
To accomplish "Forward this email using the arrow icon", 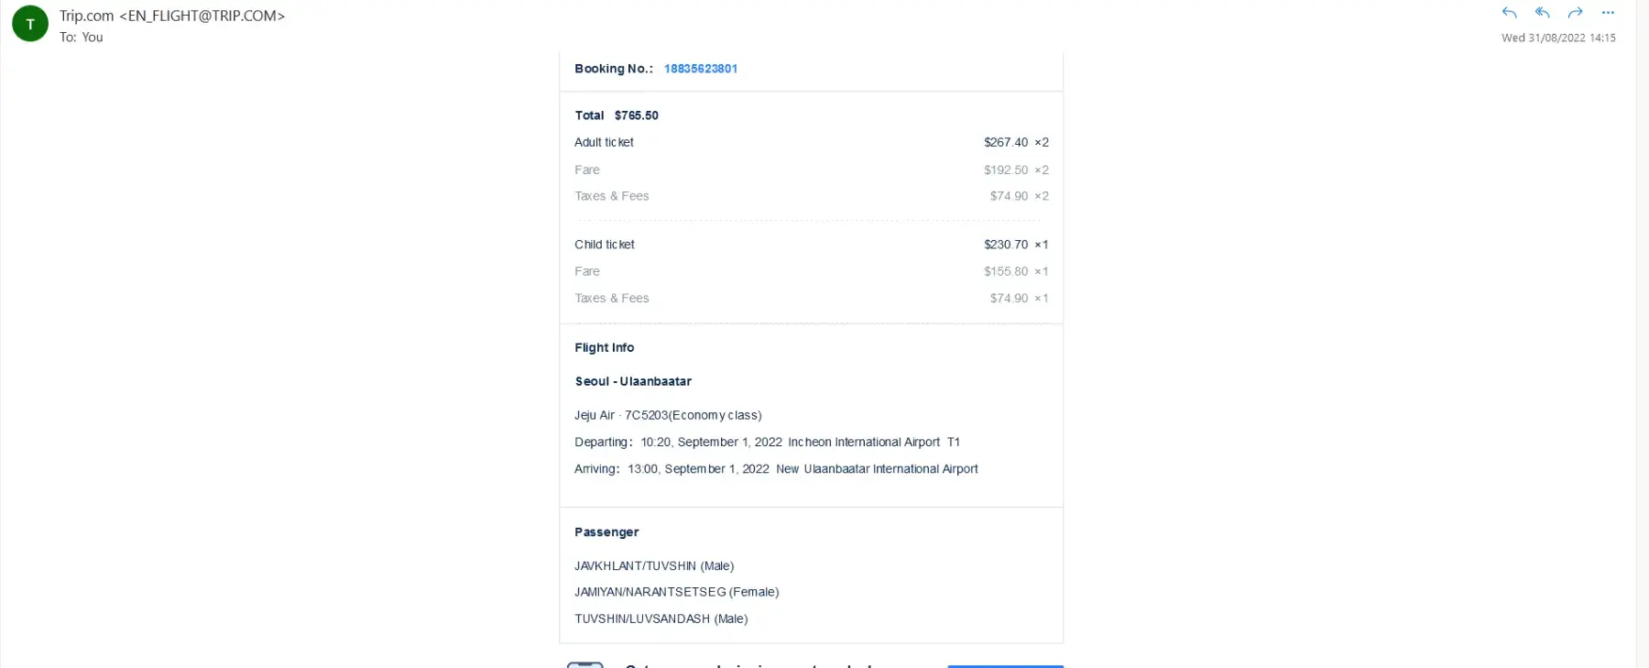I will tap(1576, 13).
